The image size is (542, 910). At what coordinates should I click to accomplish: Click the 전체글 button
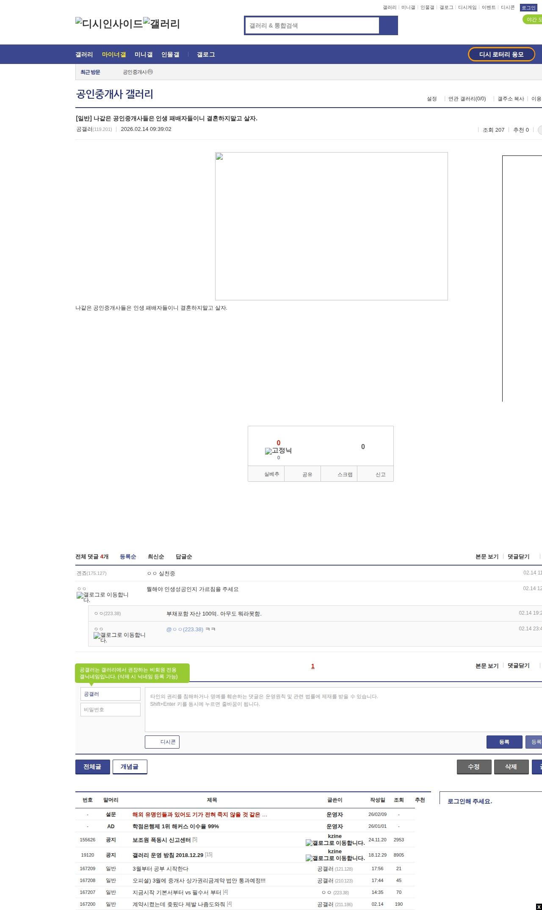(x=92, y=767)
